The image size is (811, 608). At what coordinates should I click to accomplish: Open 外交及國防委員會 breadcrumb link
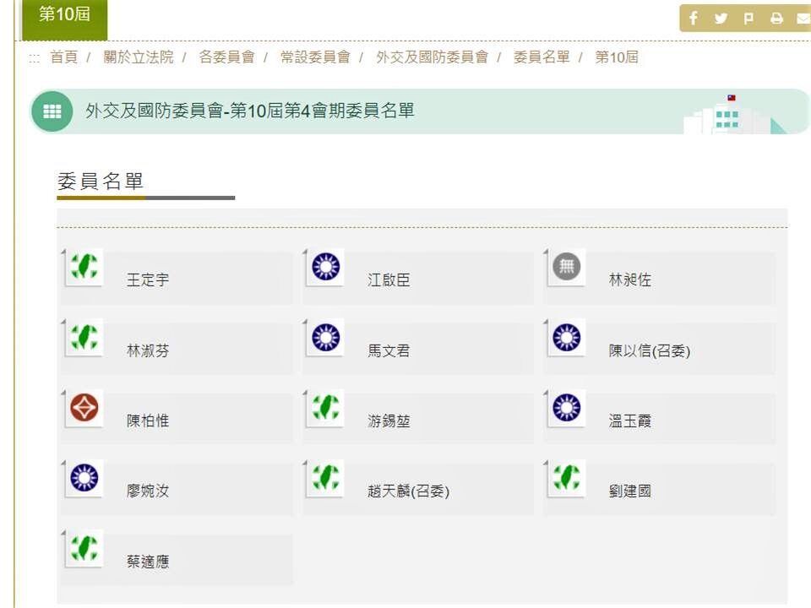point(432,57)
